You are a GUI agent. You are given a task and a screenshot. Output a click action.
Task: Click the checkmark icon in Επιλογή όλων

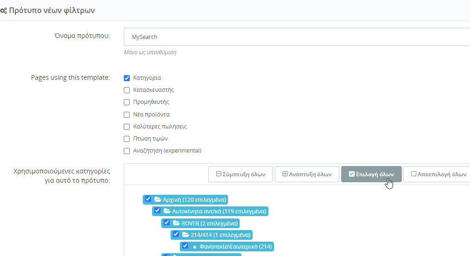(x=352, y=174)
